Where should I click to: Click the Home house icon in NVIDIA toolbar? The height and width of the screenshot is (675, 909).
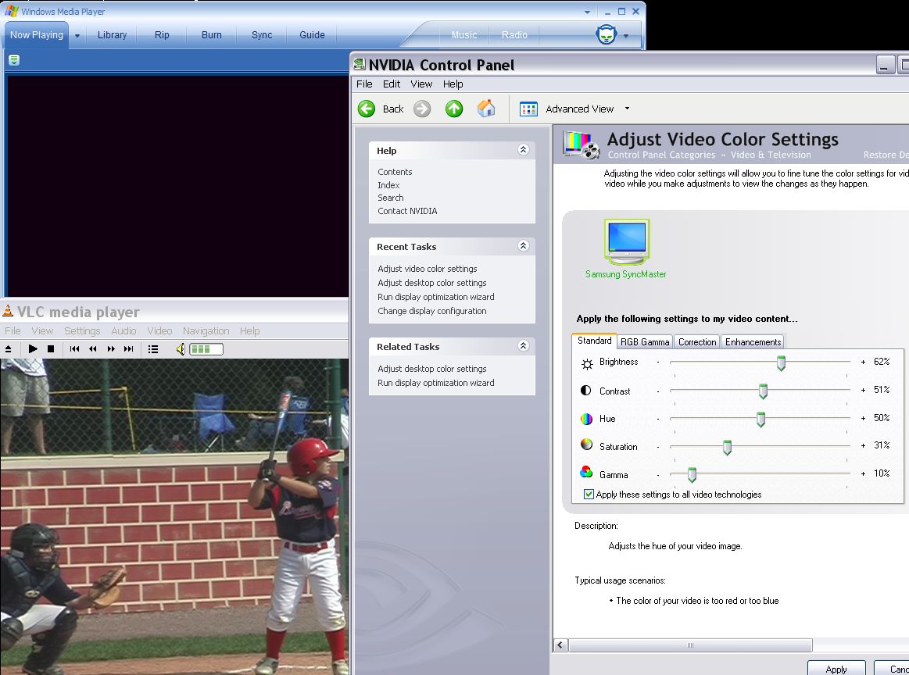point(486,109)
